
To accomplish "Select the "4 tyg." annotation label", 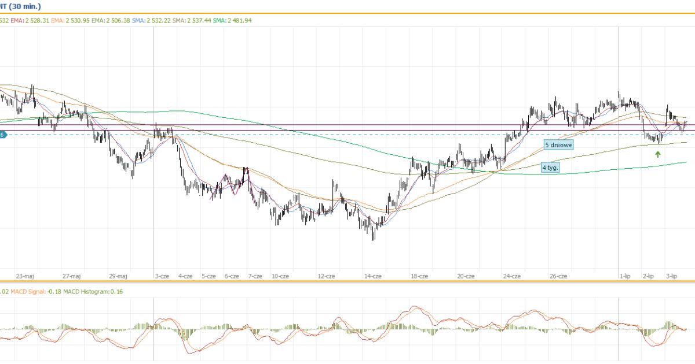I will pos(551,168).
